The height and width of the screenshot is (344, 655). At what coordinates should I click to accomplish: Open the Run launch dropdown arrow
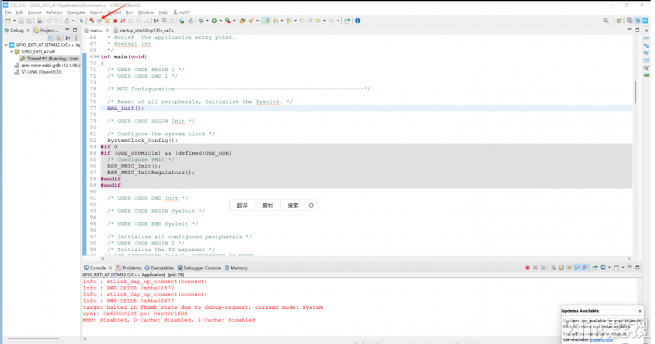point(221,21)
